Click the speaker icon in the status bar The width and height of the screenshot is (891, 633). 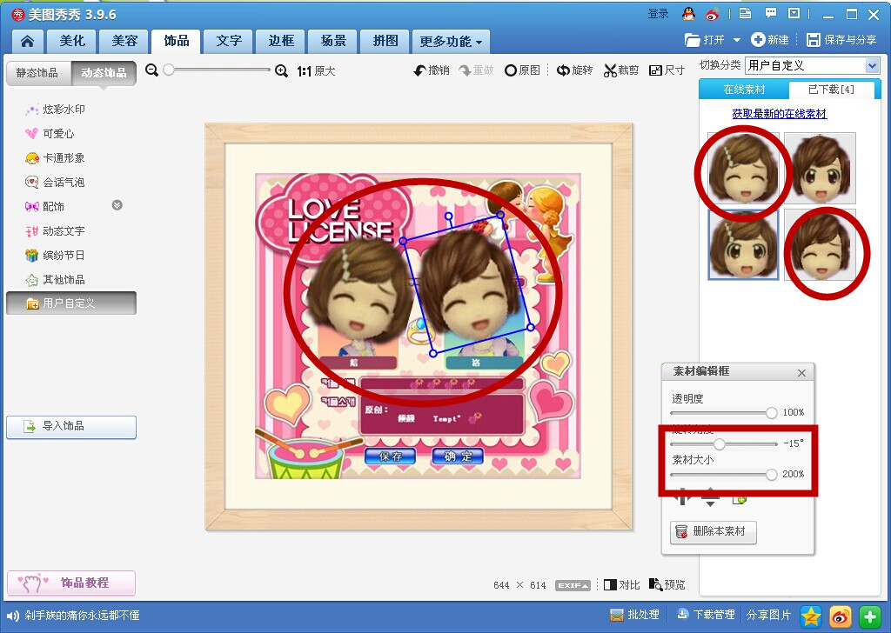[12, 616]
